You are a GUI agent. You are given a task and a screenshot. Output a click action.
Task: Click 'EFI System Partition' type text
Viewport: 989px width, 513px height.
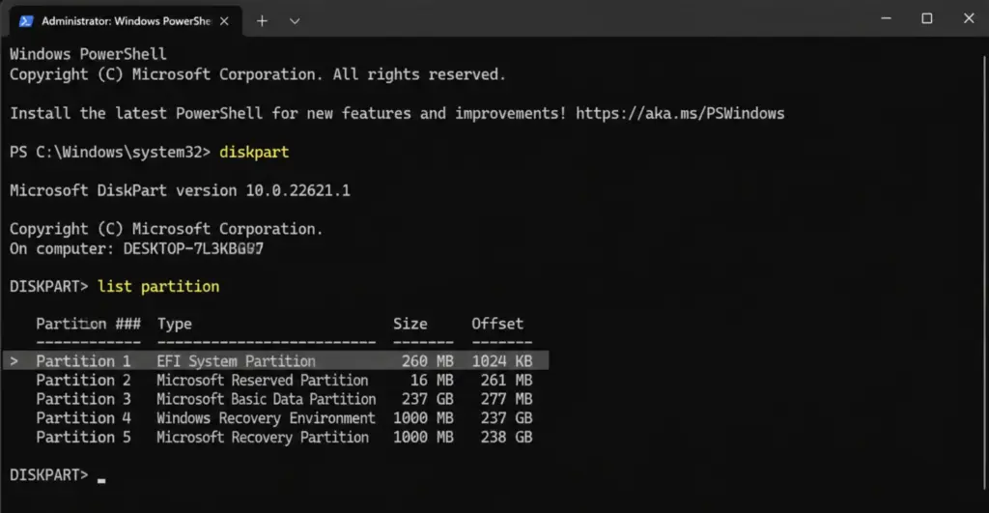point(236,361)
